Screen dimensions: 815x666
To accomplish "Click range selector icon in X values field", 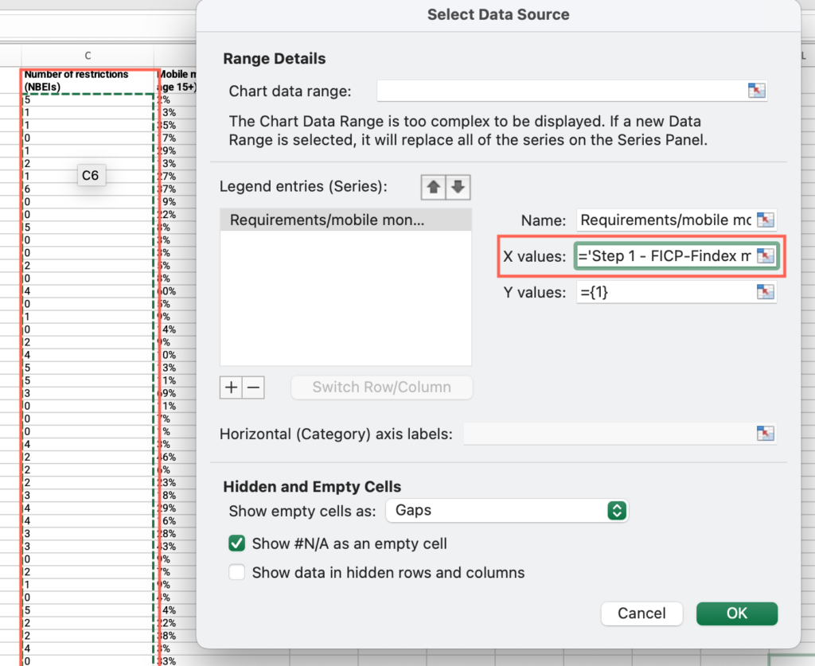I will click(x=765, y=255).
